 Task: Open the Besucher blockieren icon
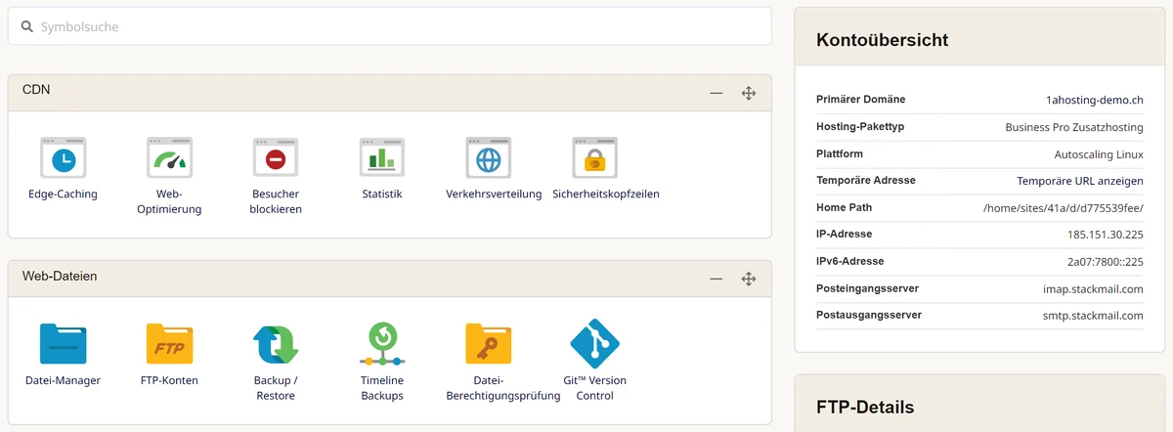coord(276,157)
